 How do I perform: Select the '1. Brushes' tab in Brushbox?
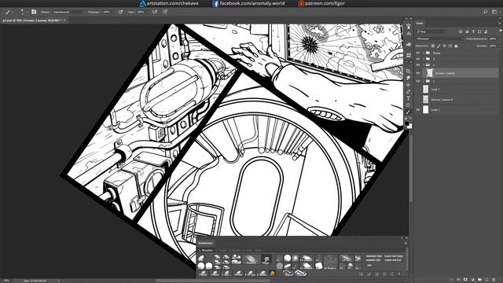pyautogui.click(x=206, y=250)
